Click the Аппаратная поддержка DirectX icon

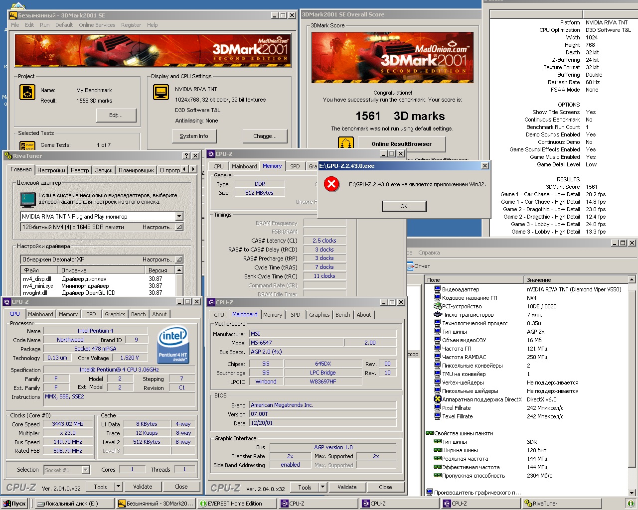tap(437, 399)
